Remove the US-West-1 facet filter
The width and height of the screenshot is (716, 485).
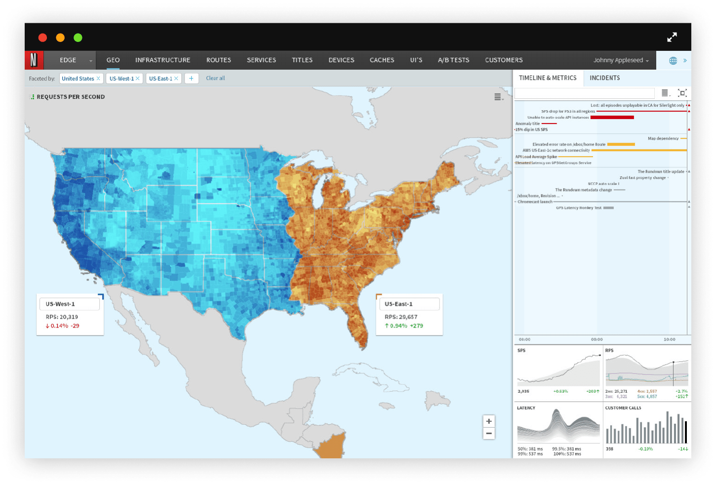(138, 79)
